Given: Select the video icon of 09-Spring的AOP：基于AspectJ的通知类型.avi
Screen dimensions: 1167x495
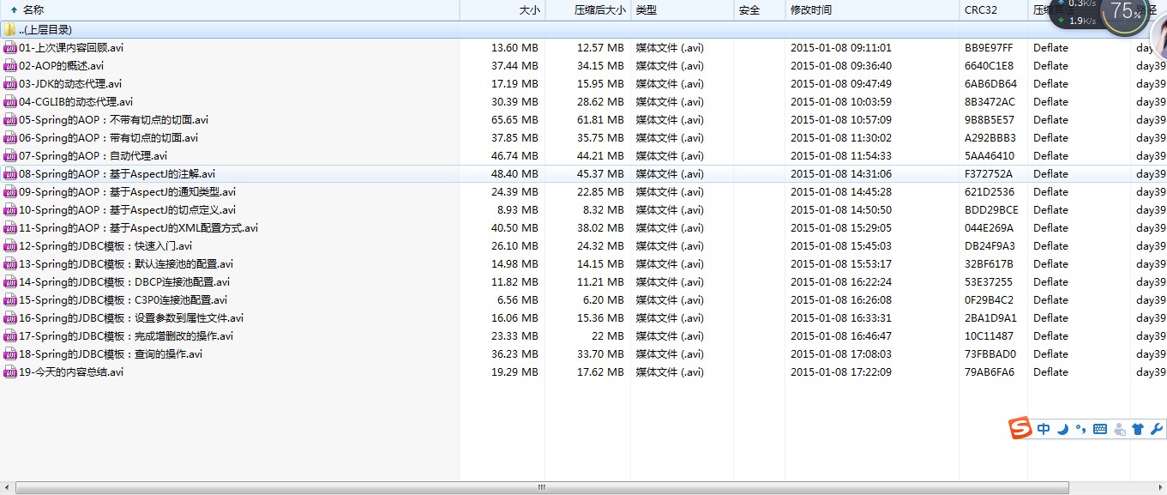Looking at the screenshot, I should tap(10, 192).
